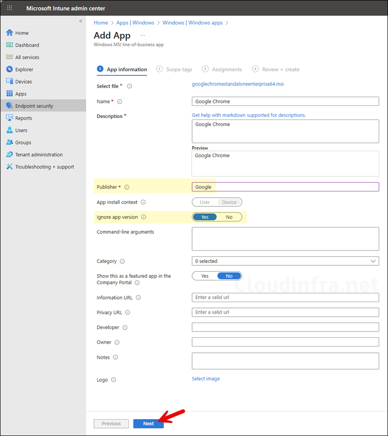Set App install context to User
The image size is (388, 436).
pyautogui.click(x=205, y=202)
